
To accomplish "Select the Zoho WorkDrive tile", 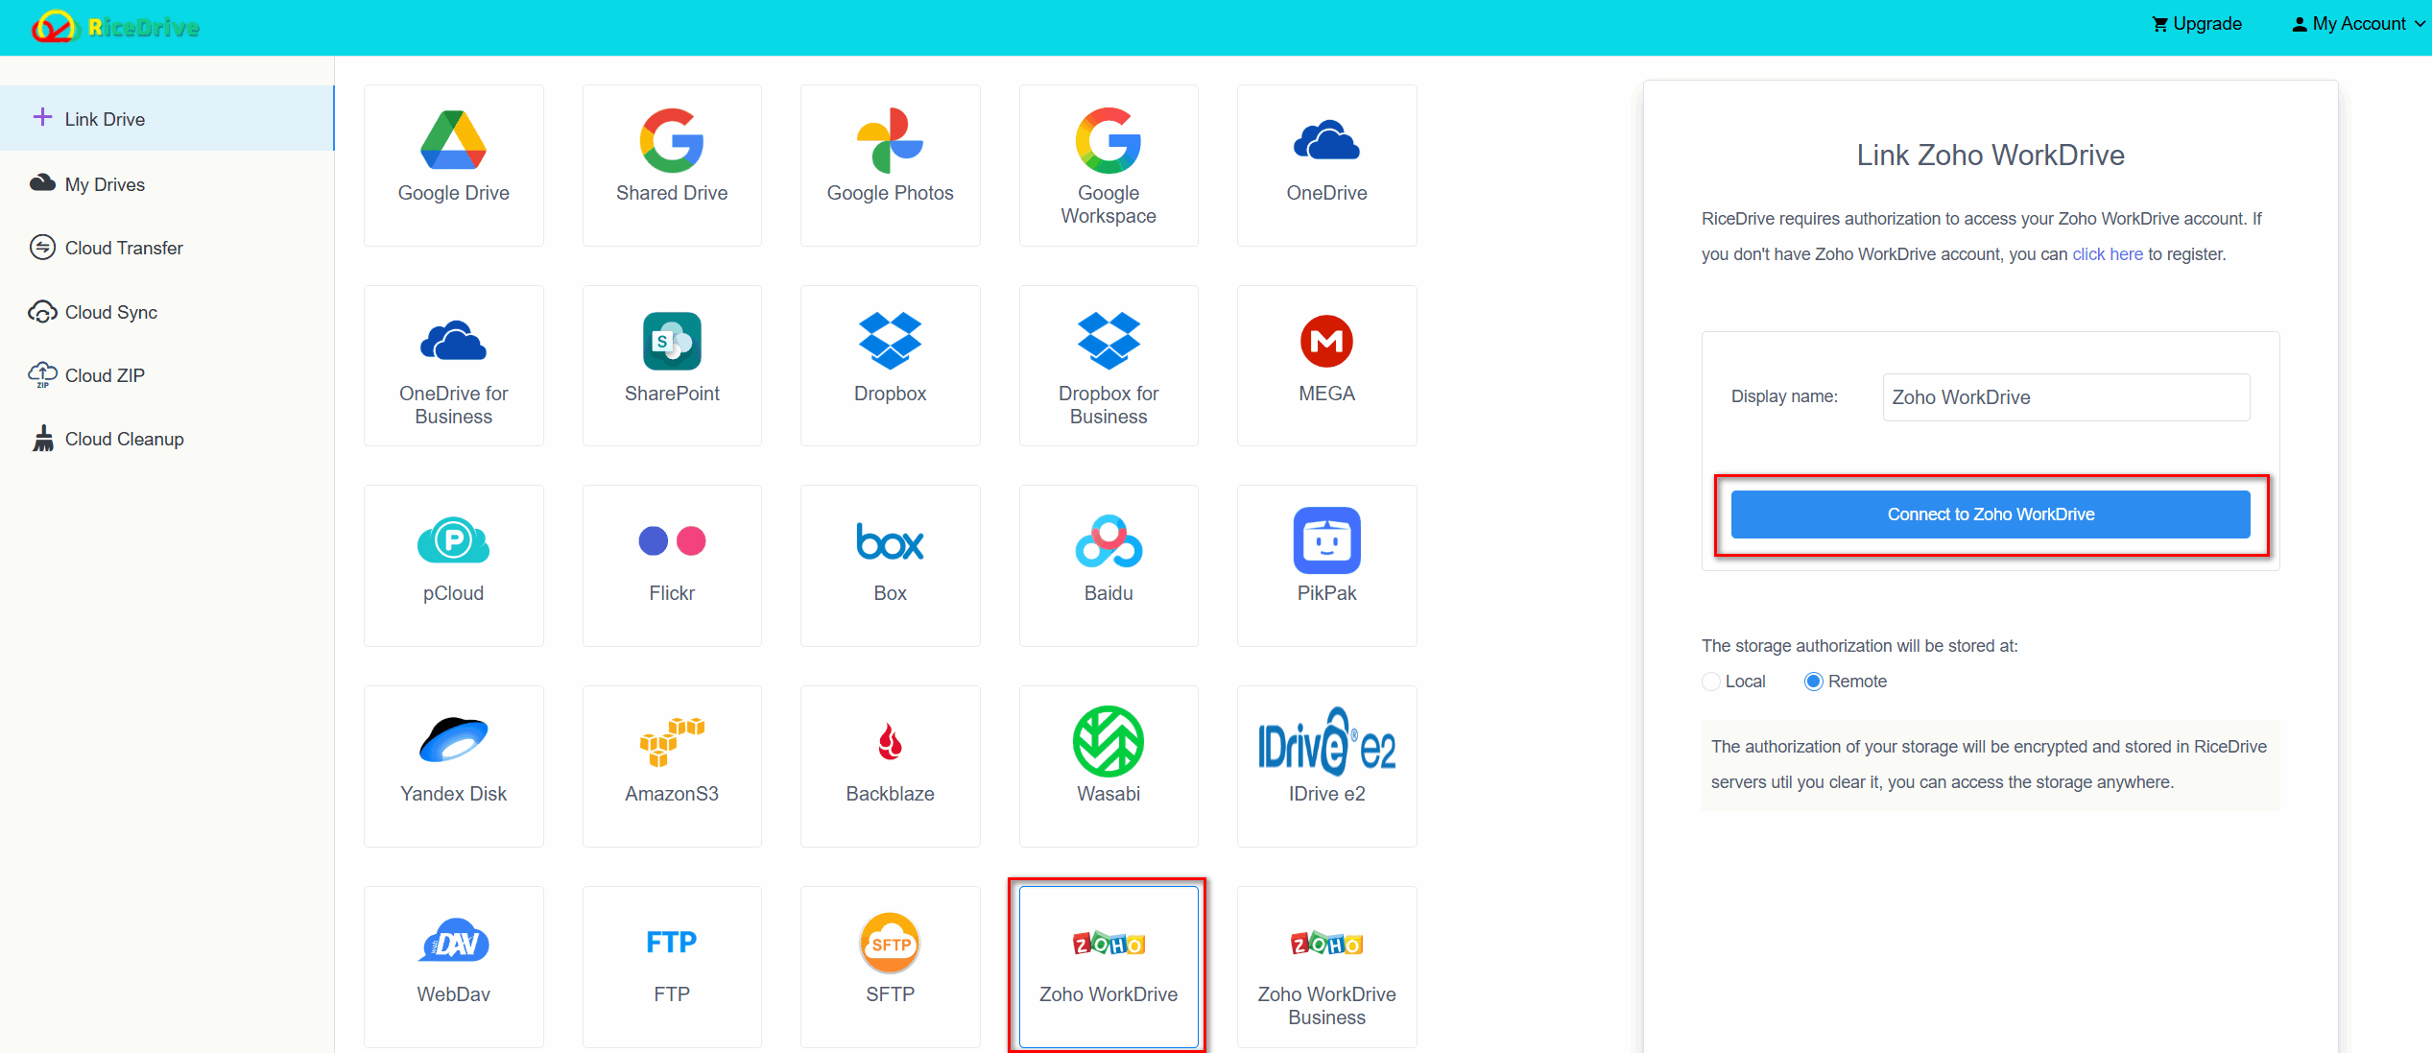I will 1109,967.
